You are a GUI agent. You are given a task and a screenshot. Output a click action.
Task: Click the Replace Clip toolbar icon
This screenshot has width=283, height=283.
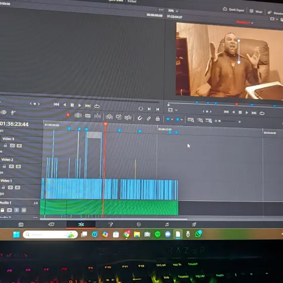point(128,117)
